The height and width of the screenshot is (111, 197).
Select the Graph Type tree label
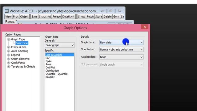coord(18,39)
